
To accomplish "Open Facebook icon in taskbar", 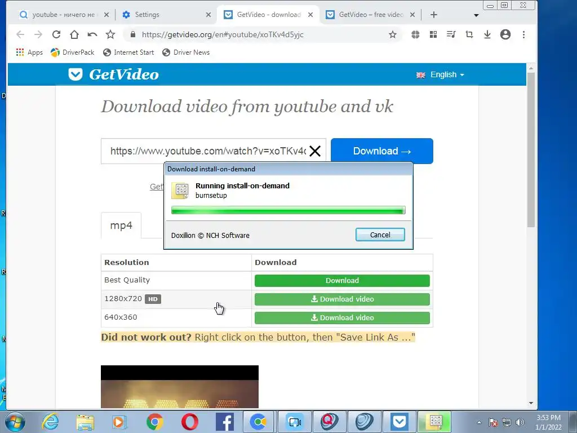I will [x=225, y=422].
